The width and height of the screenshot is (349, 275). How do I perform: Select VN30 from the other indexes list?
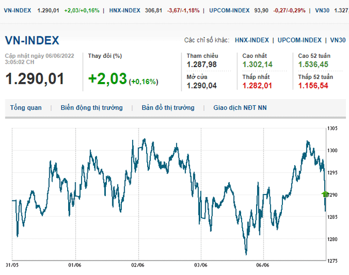[x=338, y=40]
